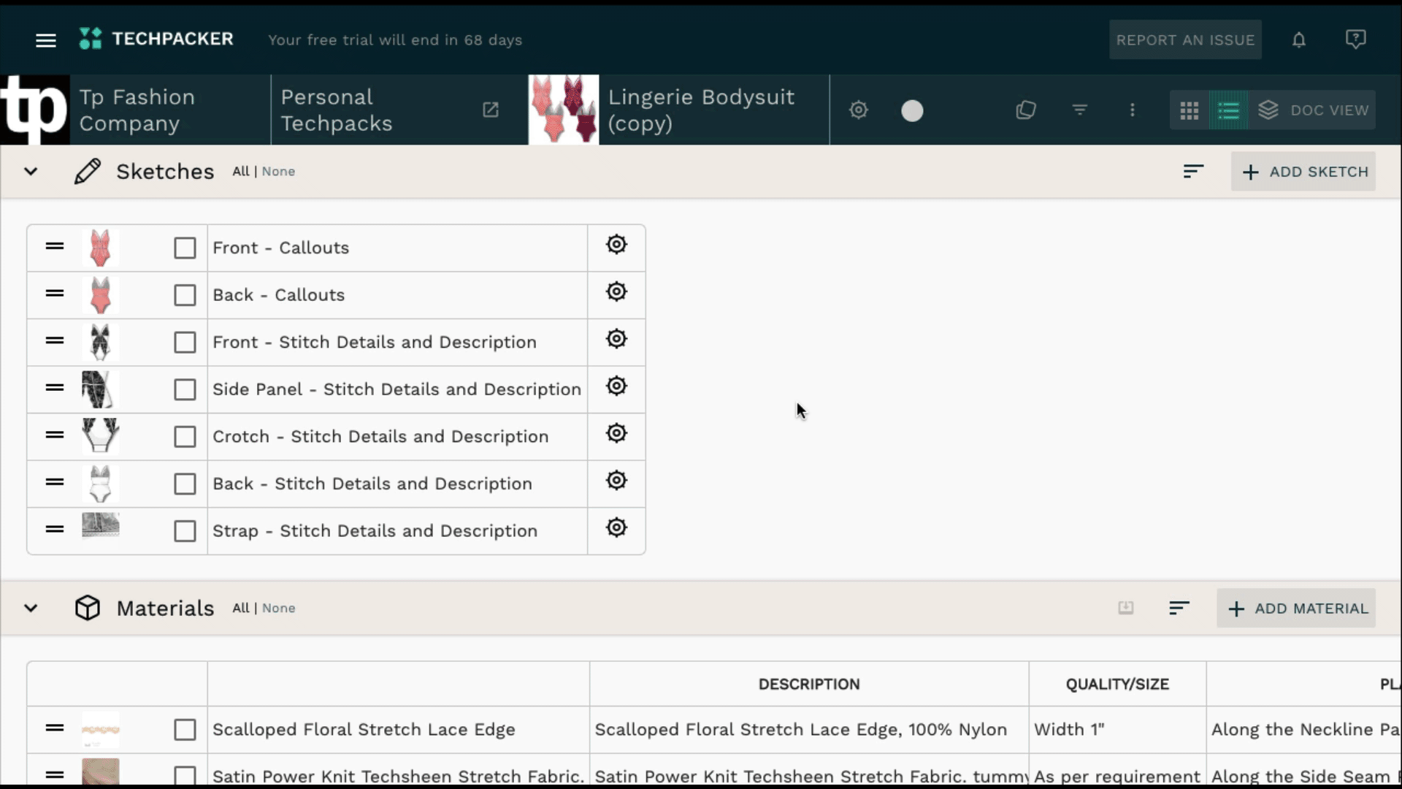Collapse the Materials section

click(31, 609)
